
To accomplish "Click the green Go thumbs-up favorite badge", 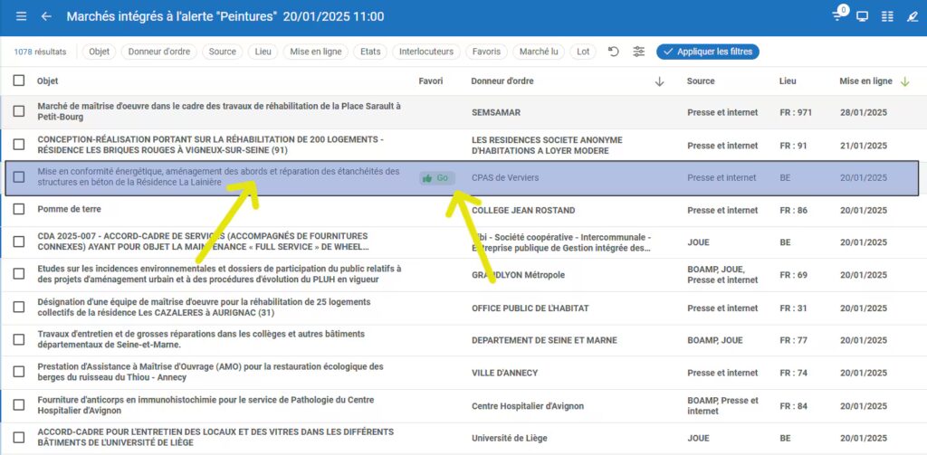I will 436,178.
